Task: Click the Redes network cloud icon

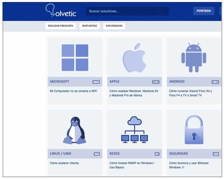Action: (x=134, y=129)
